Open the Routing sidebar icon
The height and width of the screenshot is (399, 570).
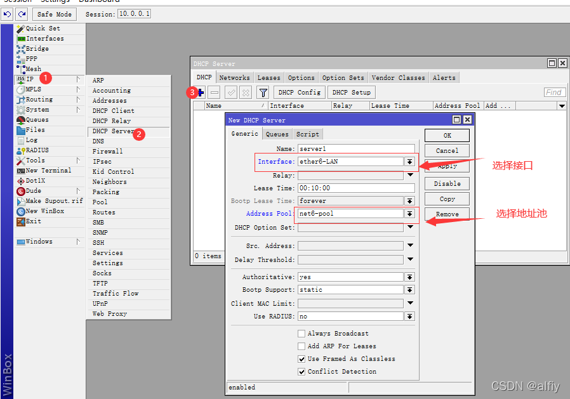[21, 100]
